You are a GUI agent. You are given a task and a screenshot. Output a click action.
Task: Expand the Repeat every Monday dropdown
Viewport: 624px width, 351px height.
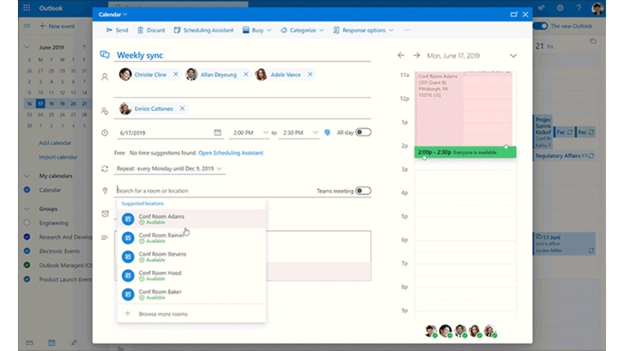click(170, 169)
